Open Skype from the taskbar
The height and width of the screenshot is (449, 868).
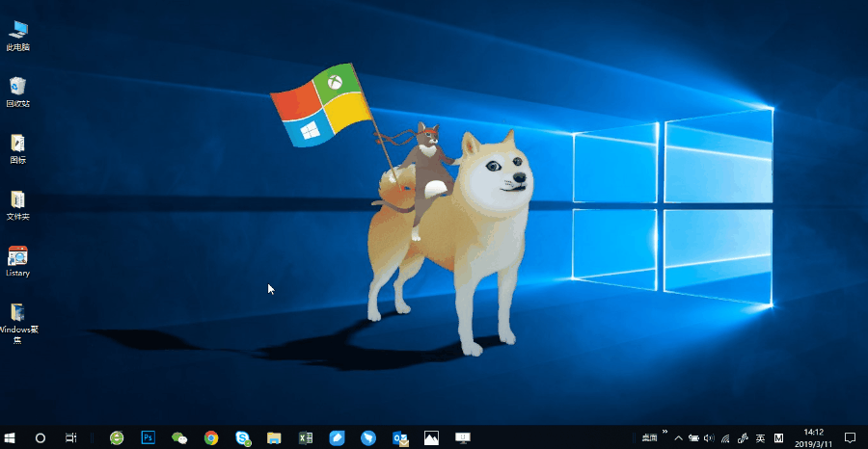(x=242, y=438)
